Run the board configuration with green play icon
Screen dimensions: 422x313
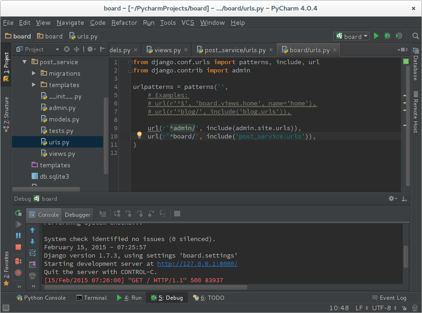tap(376, 36)
